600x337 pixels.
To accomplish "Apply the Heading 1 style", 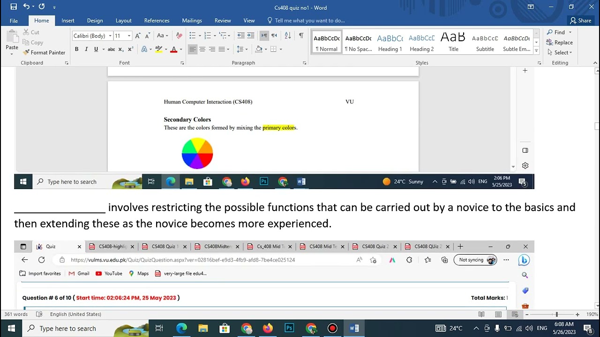I will pos(390,43).
